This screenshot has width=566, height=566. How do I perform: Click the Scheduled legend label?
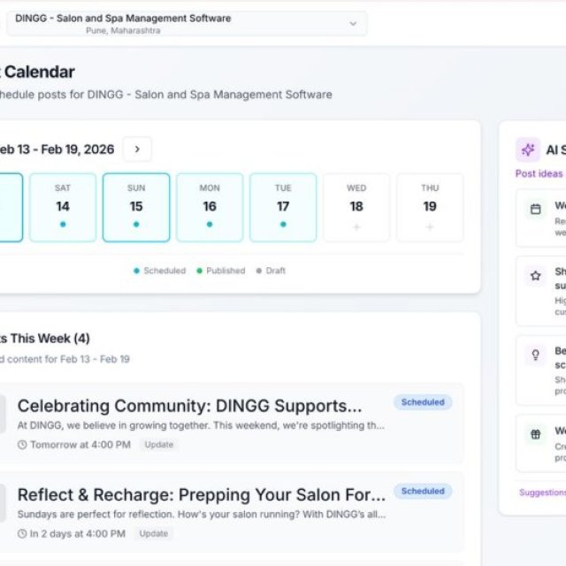pos(164,271)
